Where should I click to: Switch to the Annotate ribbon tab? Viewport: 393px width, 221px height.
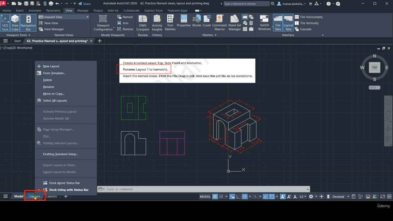pos(35,10)
